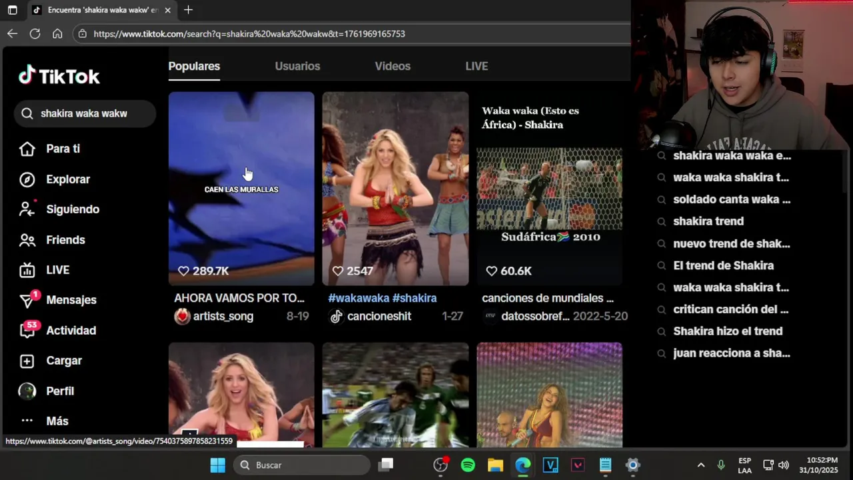Click the ESP LAA language indicator

pyautogui.click(x=744, y=465)
